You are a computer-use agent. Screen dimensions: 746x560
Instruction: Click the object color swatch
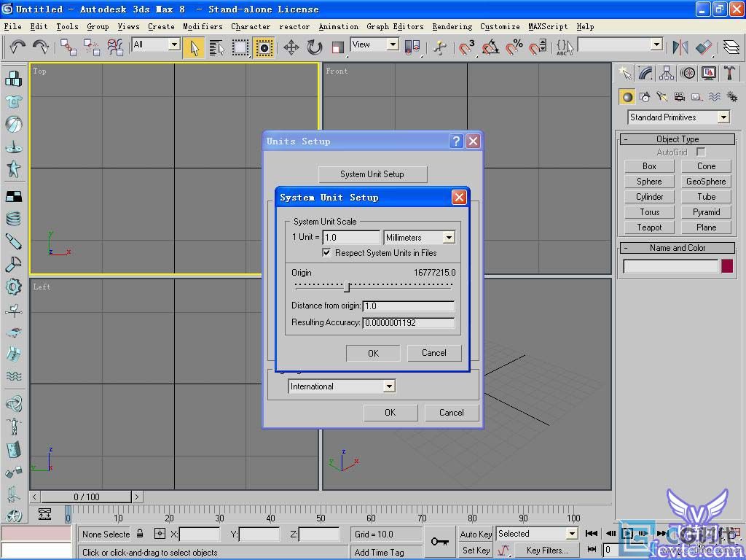[727, 266]
